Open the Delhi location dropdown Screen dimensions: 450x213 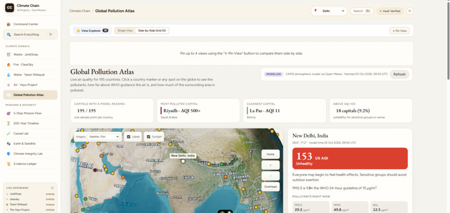click(x=329, y=11)
